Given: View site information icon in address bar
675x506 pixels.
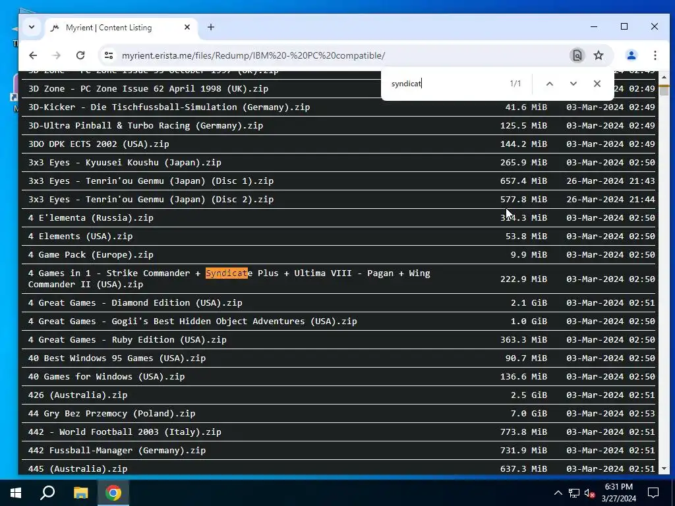Looking at the screenshot, I should pyautogui.click(x=109, y=55).
